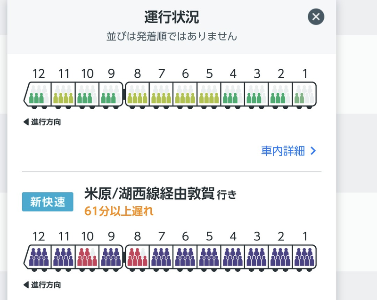Select car 1 in the lower train
Screen dimensions: 377x300
(x=304, y=257)
